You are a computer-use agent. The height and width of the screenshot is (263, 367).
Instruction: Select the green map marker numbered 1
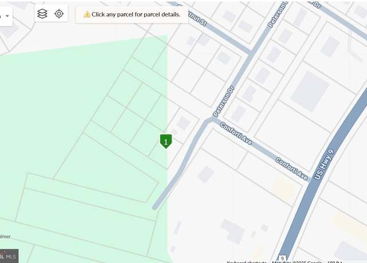pos(166,141)
